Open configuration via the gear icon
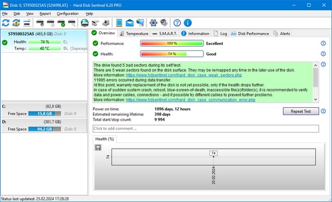The image size is (332, 202). pyautogui.click(x=154, y=23)
